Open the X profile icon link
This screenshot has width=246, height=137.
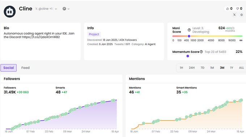(x=234, y=15)
